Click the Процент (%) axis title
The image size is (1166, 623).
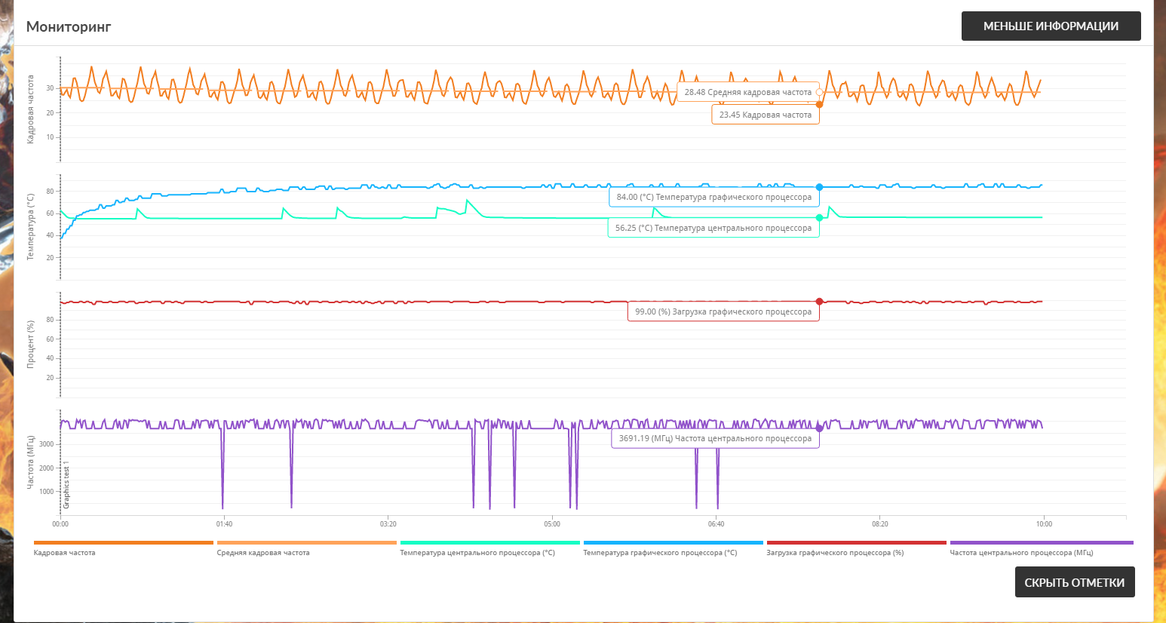point(31,344)
